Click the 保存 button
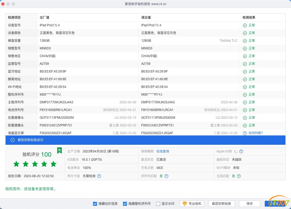Screen dimensions: 291x209 point(250,204)
